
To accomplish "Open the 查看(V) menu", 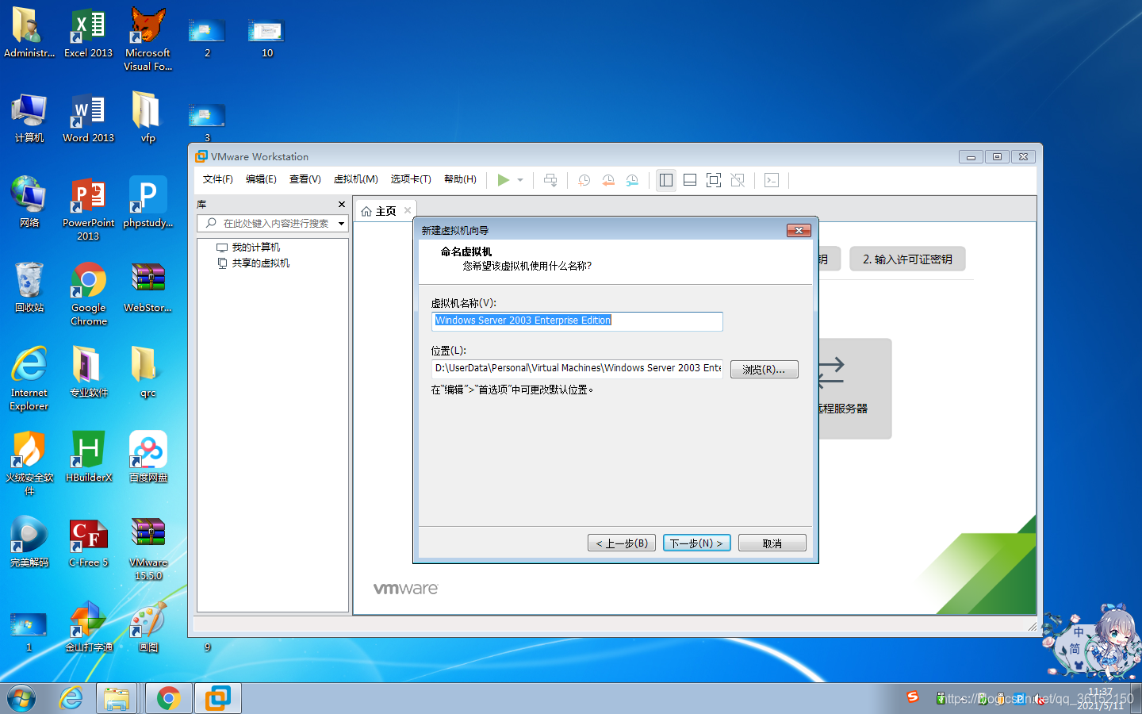I will pos(305,179).
